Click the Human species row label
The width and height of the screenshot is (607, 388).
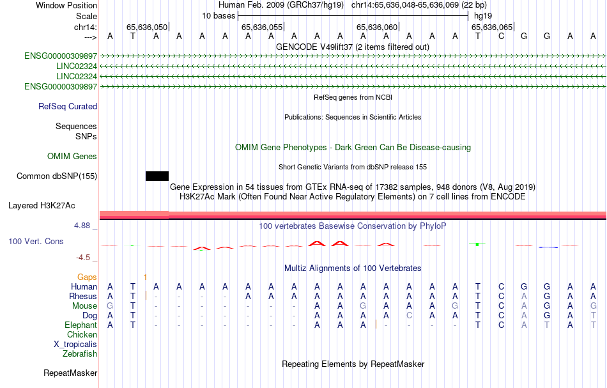84,287
